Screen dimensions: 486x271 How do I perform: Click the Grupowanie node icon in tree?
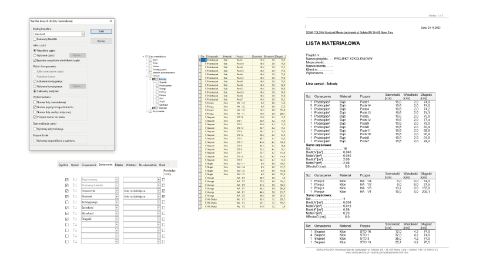coord(149,111)
